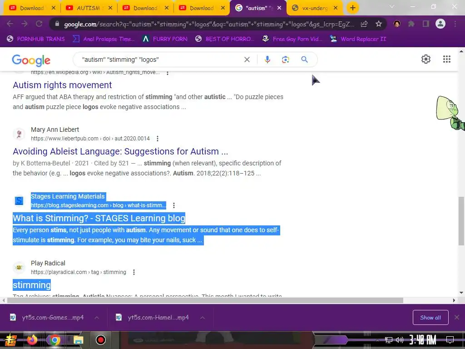Image resolution: width=465 pixels, height=349 pixels.
Task: Open the extensions puzzle icon
Action: (x=411, y=24)
